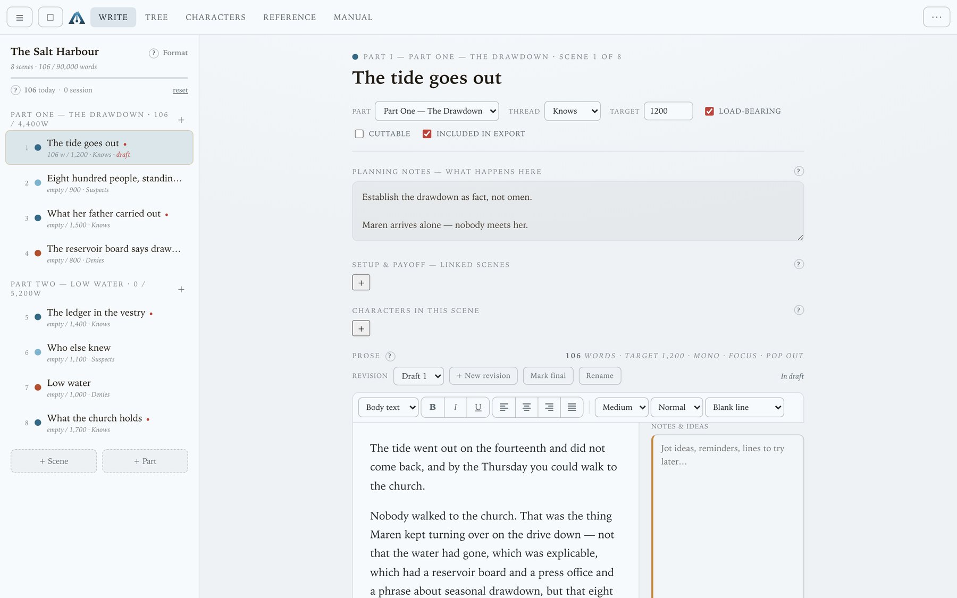Open the three-dots overflow menu
Viewport: 957px width, 598px height.
coord(936,17)
